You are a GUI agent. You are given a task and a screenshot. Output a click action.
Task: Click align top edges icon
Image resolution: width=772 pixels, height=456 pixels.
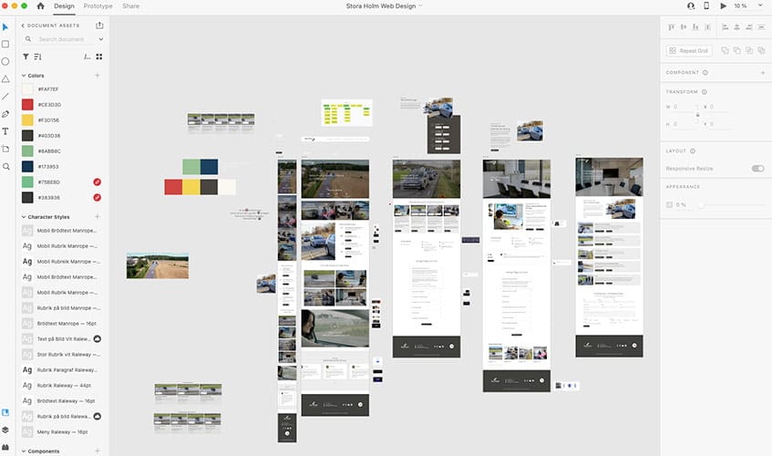[x=671, y=27]
